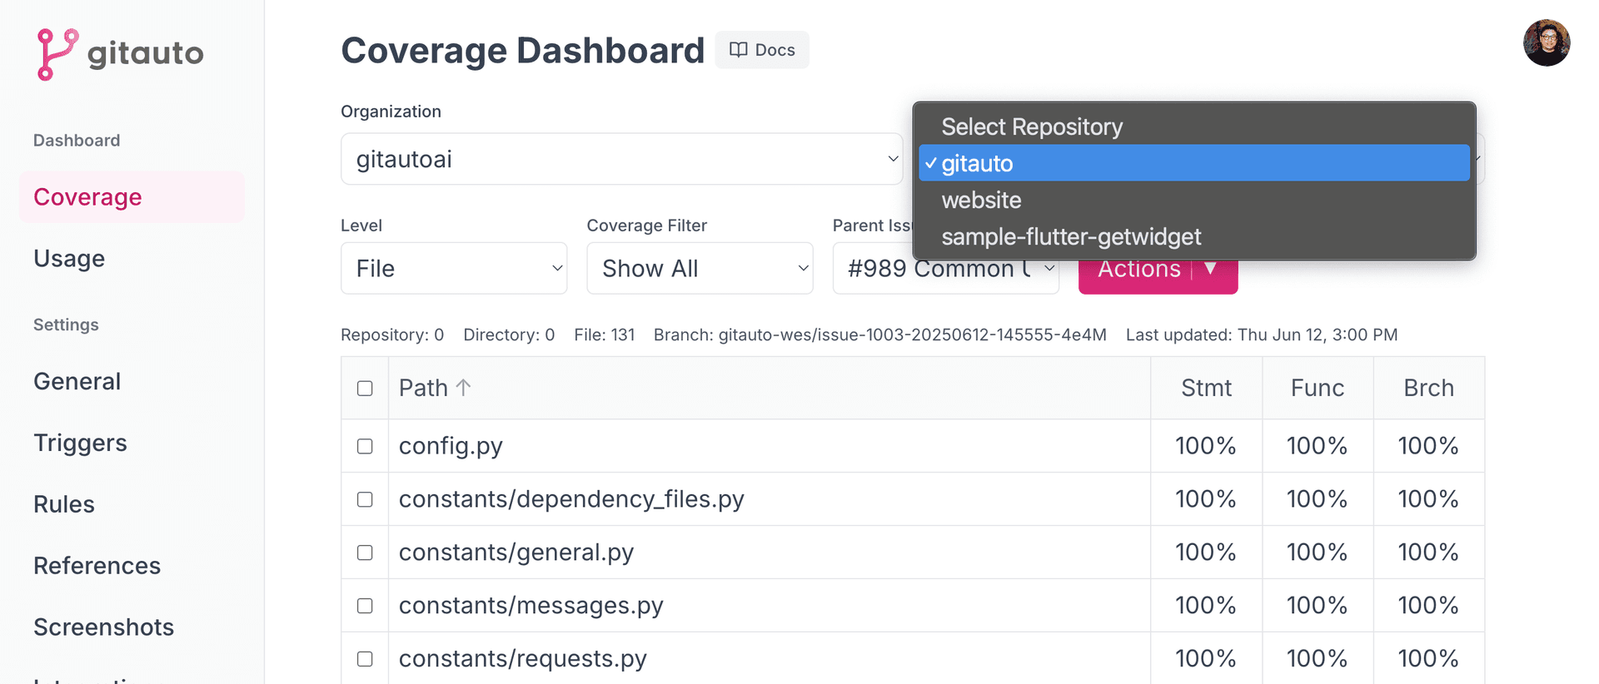Screen dimensions: 1599x684
Task: Click the Docs book icon
Action: pyautogui.click(x=738, y=50)
